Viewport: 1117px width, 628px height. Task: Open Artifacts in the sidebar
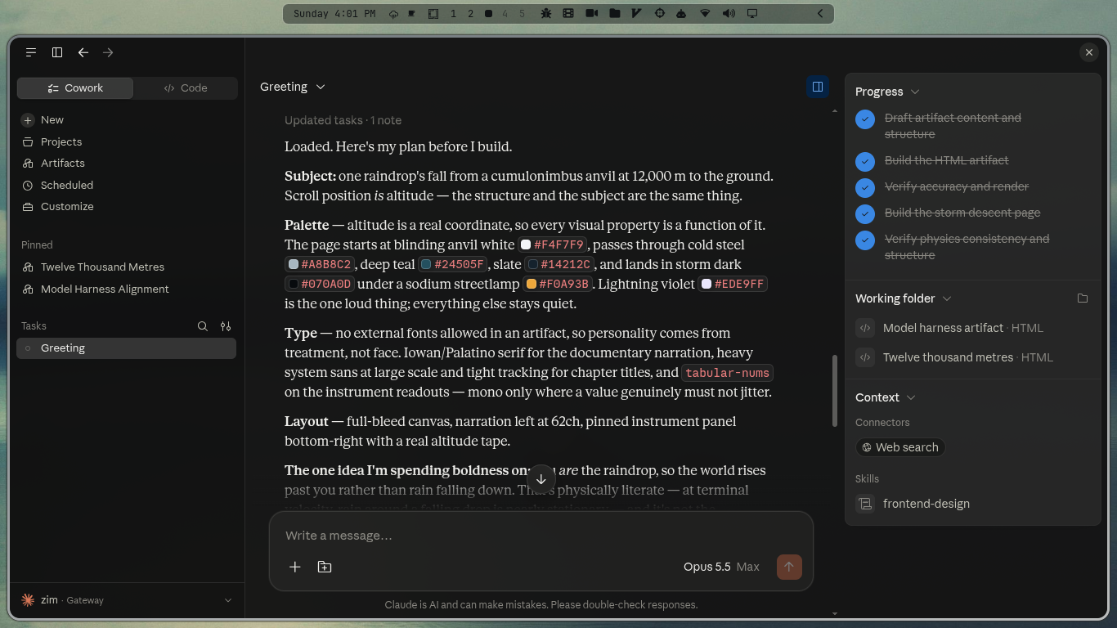click(127, 163)
